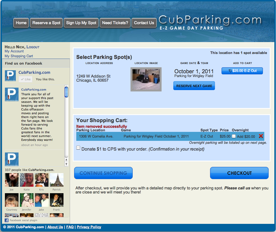Proceed with the Checkout button
The width and height of the screenshot is (276, 232).
239,173
